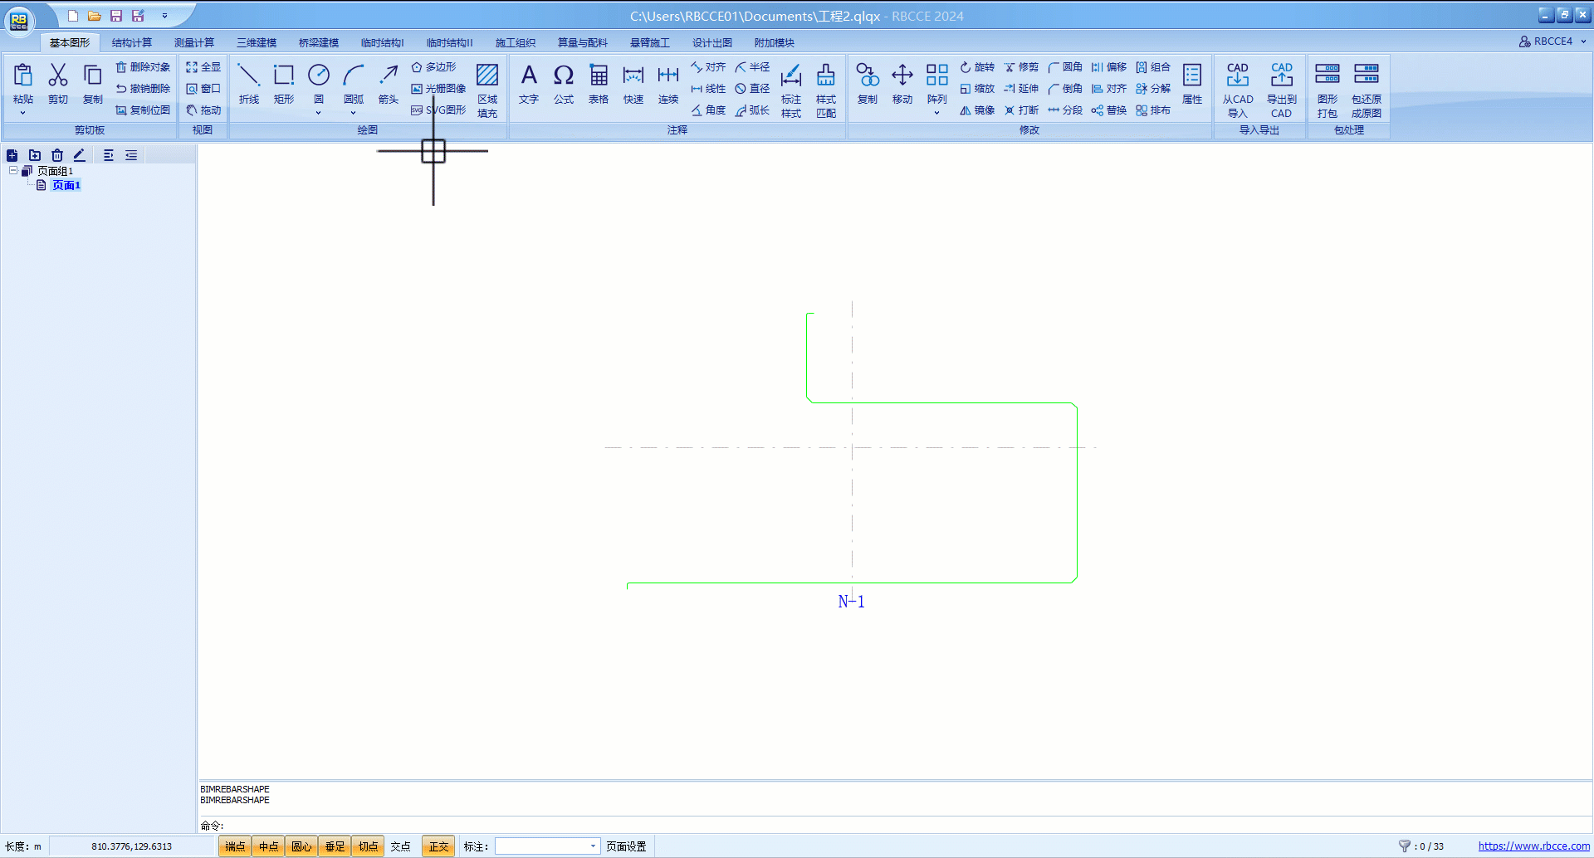This screenshot has width=1594, height=858.
Task: Open the 三维建模 ribbon tab
Action: click(x=257, y=43)
